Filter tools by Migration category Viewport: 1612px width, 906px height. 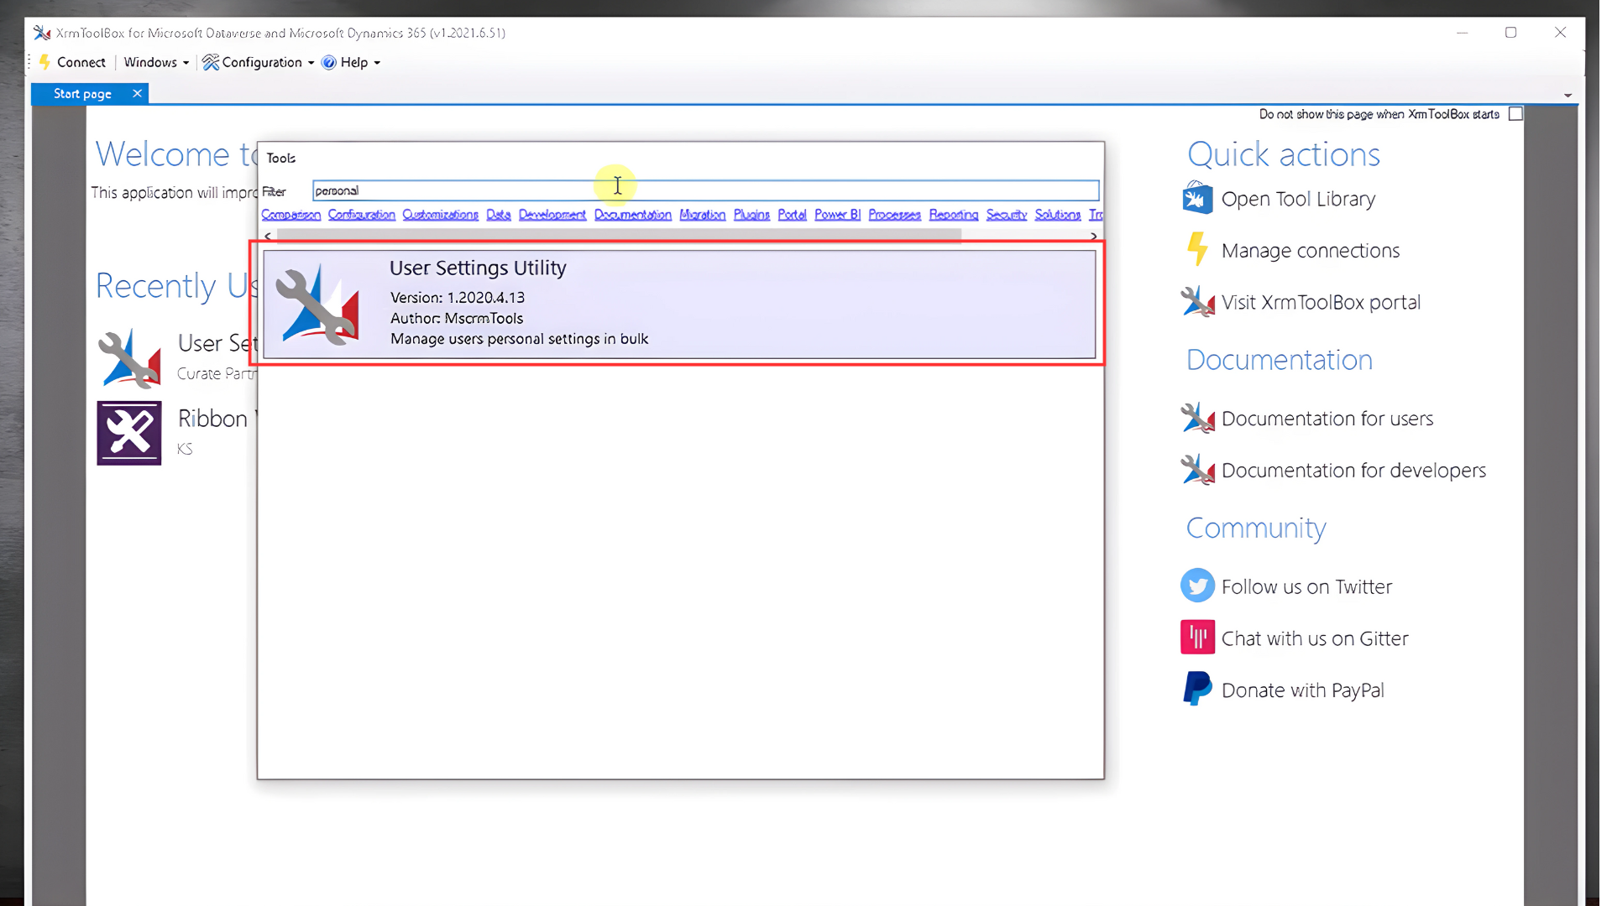tap(702, 215)
